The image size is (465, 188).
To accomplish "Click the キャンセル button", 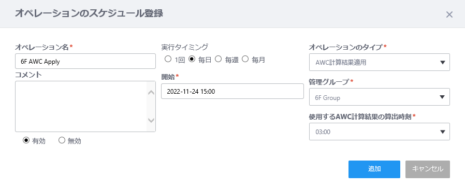I will tap(428, 169).
